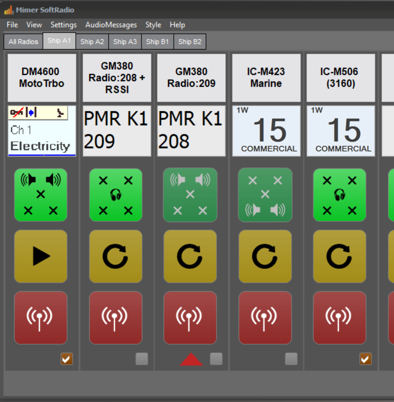Image resolution: width=394 pixels, height=402 pixels.
Task: Click the transmit button for GM380 Radio:209
Action: click(190, 318)
